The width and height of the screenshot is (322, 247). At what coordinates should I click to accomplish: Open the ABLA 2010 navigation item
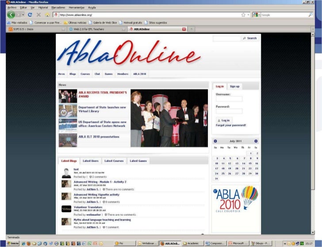[x=139, y=74]
